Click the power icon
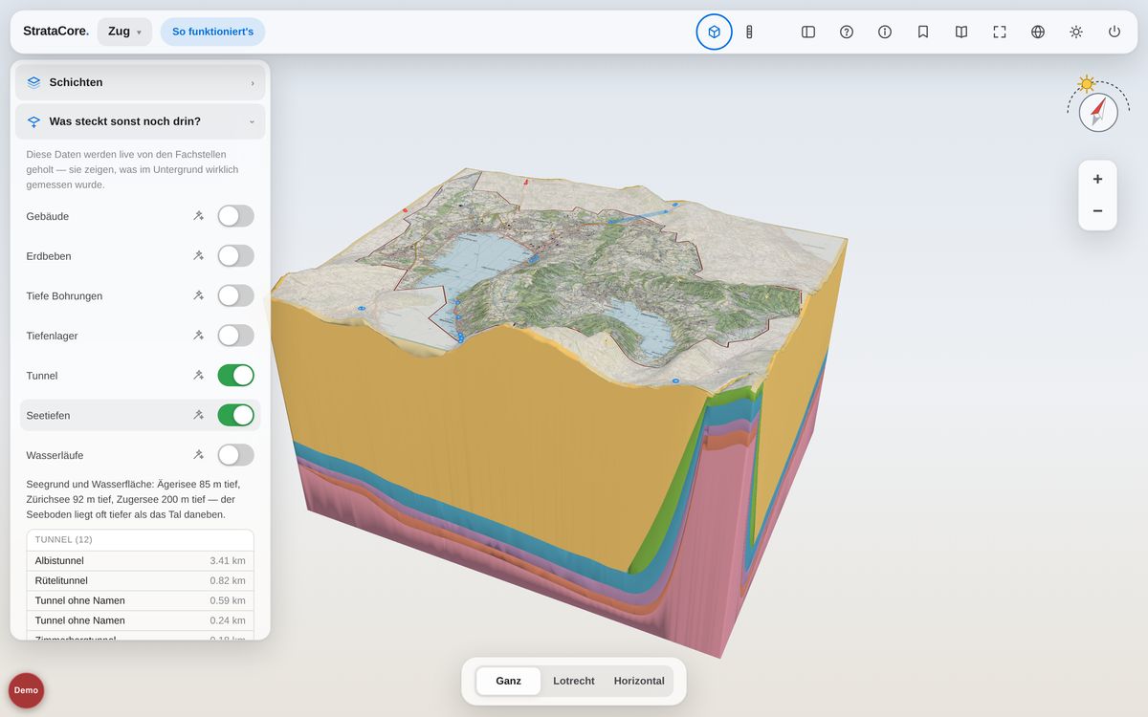Viewport: 1148px width, 717px height. (x=1115, y=32)
